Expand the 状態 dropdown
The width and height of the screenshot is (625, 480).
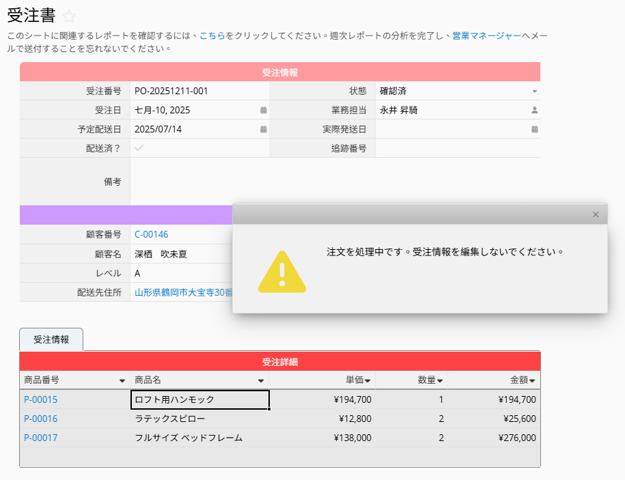pos(534,91)
